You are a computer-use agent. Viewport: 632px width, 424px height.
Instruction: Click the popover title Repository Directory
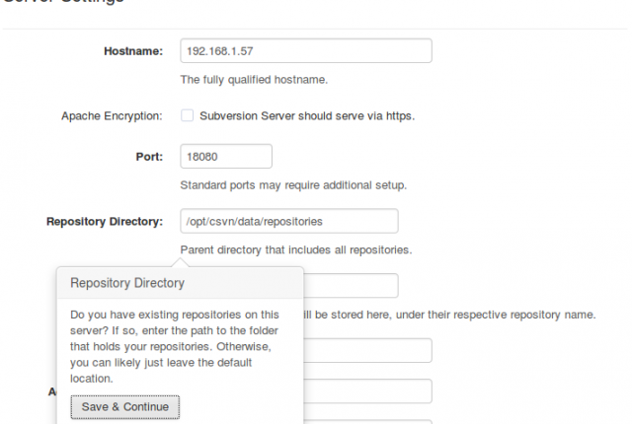click(127, 283)
